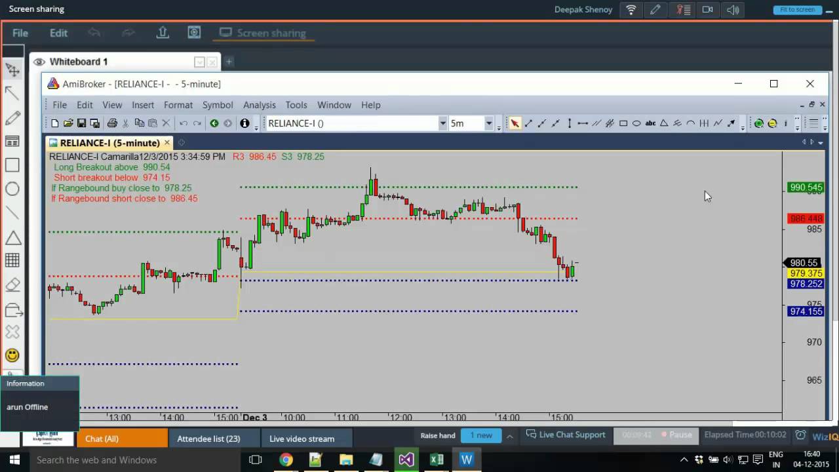The height and width of the screenshot is (472, 839).
Task: Open Excel from the taskbar
Action: tap(437, 460)
